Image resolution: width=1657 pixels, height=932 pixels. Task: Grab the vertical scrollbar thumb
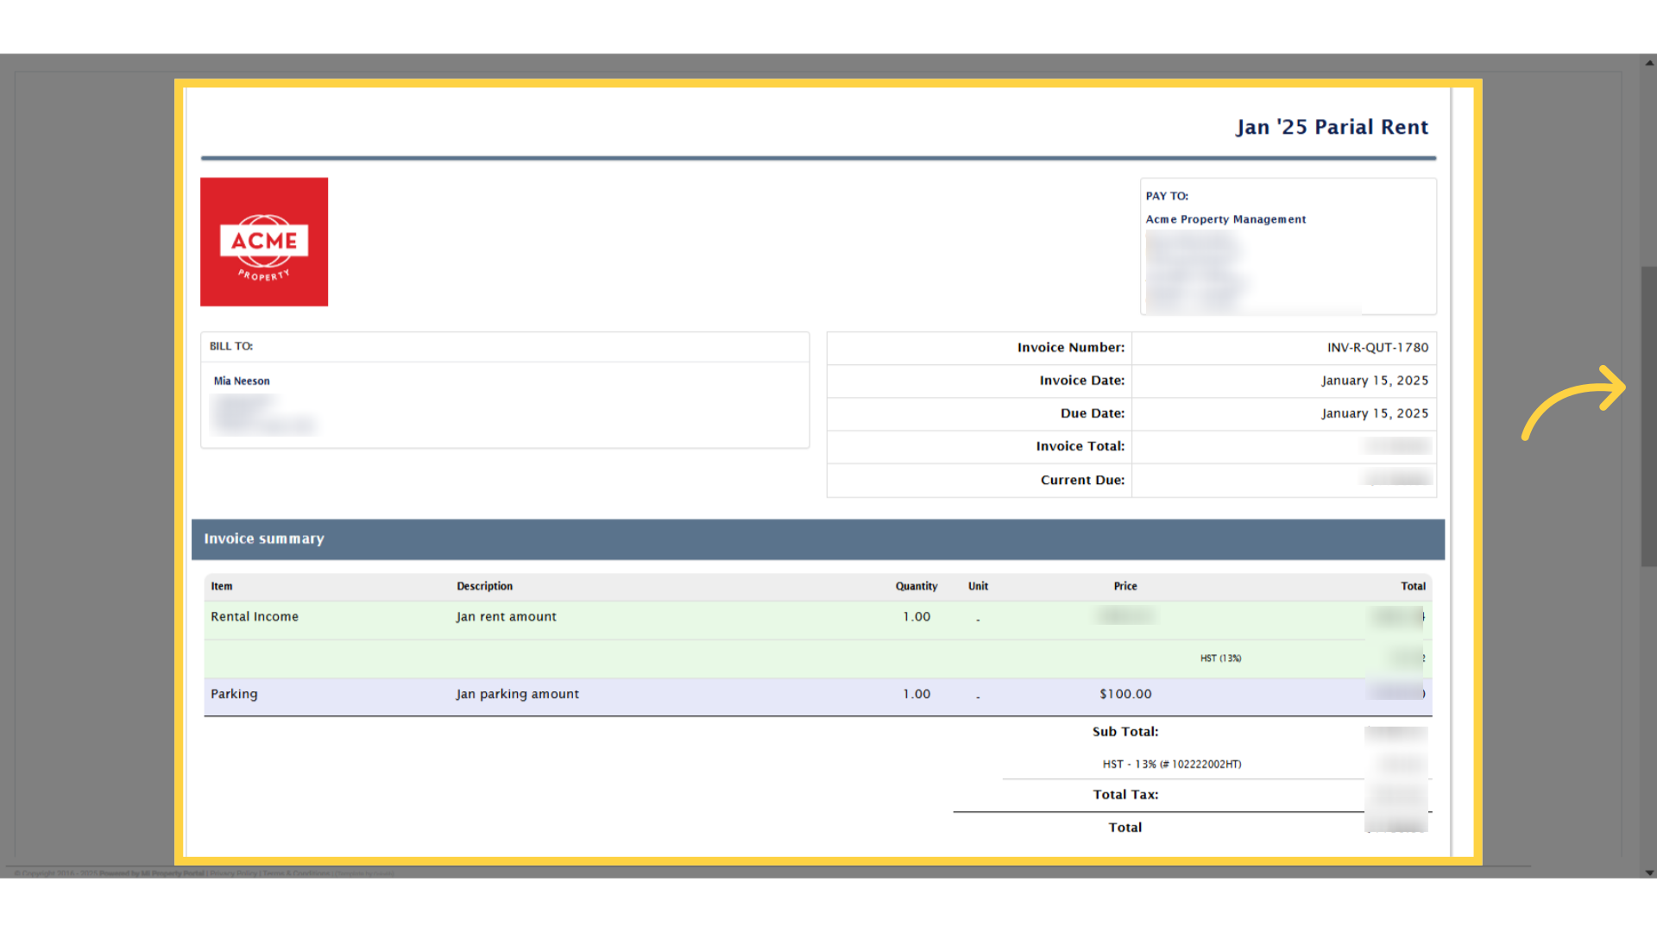(x=1649, y=416)
